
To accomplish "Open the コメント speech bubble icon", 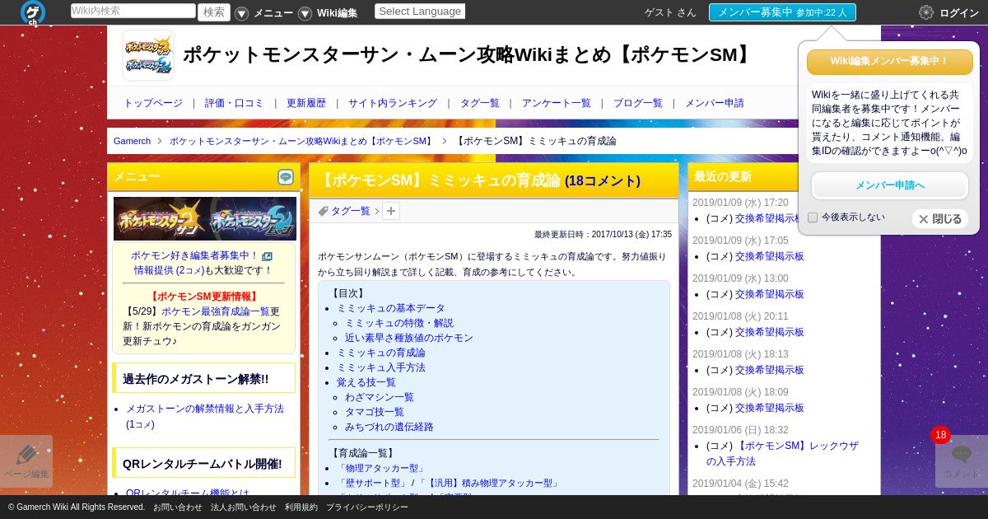I will (962, 461).
